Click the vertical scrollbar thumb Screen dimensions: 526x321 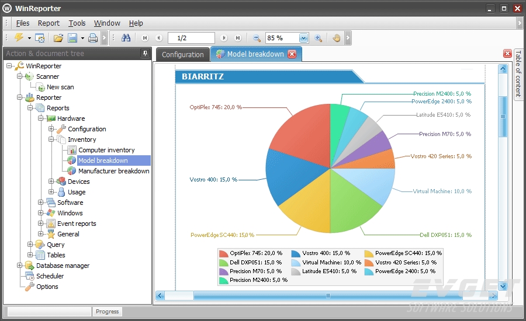click(503, 117)
